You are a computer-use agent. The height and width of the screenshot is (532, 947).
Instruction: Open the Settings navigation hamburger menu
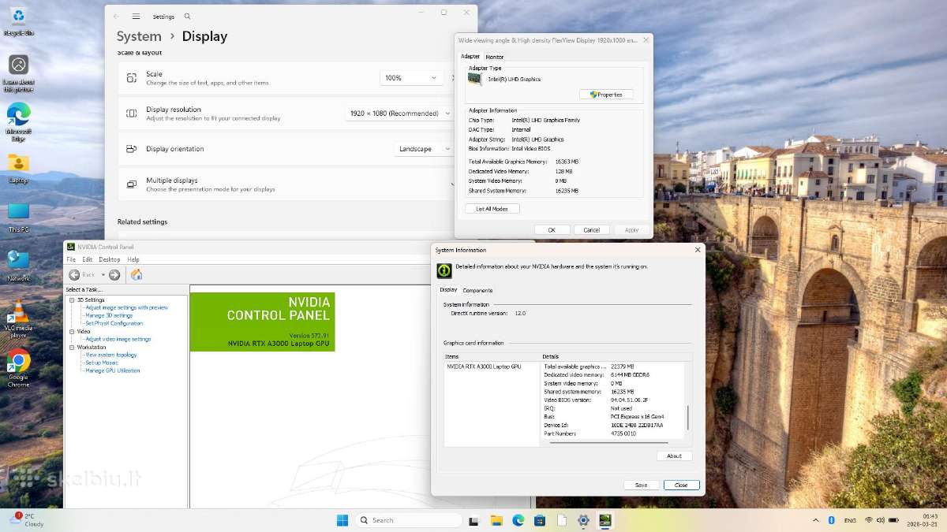(136, 16)
